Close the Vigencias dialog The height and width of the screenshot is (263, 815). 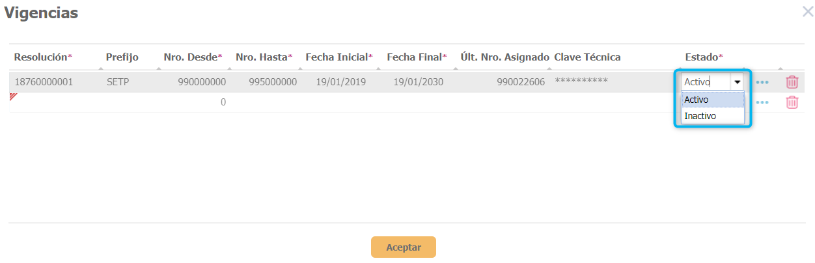pyautogui.click(x=807, y=11)
